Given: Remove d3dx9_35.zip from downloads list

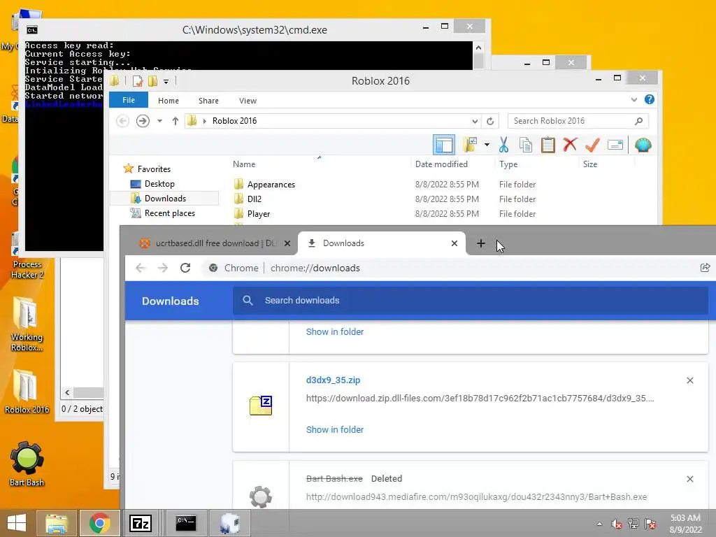Looking at the screenshot, I should 690,380.
